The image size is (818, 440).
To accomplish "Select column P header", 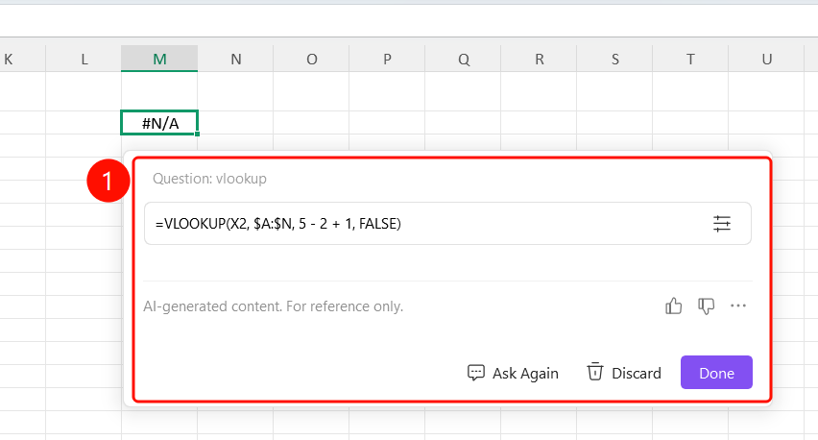I will [387, 59].
